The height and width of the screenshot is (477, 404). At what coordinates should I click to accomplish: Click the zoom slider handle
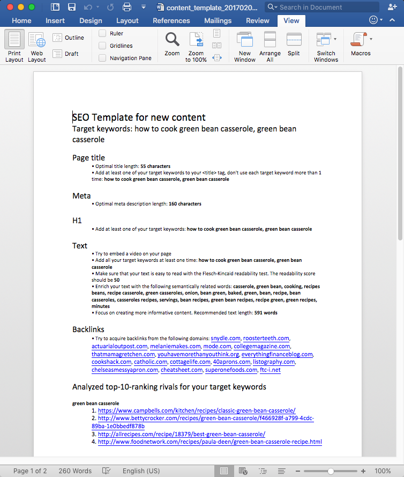coord(331,471)
